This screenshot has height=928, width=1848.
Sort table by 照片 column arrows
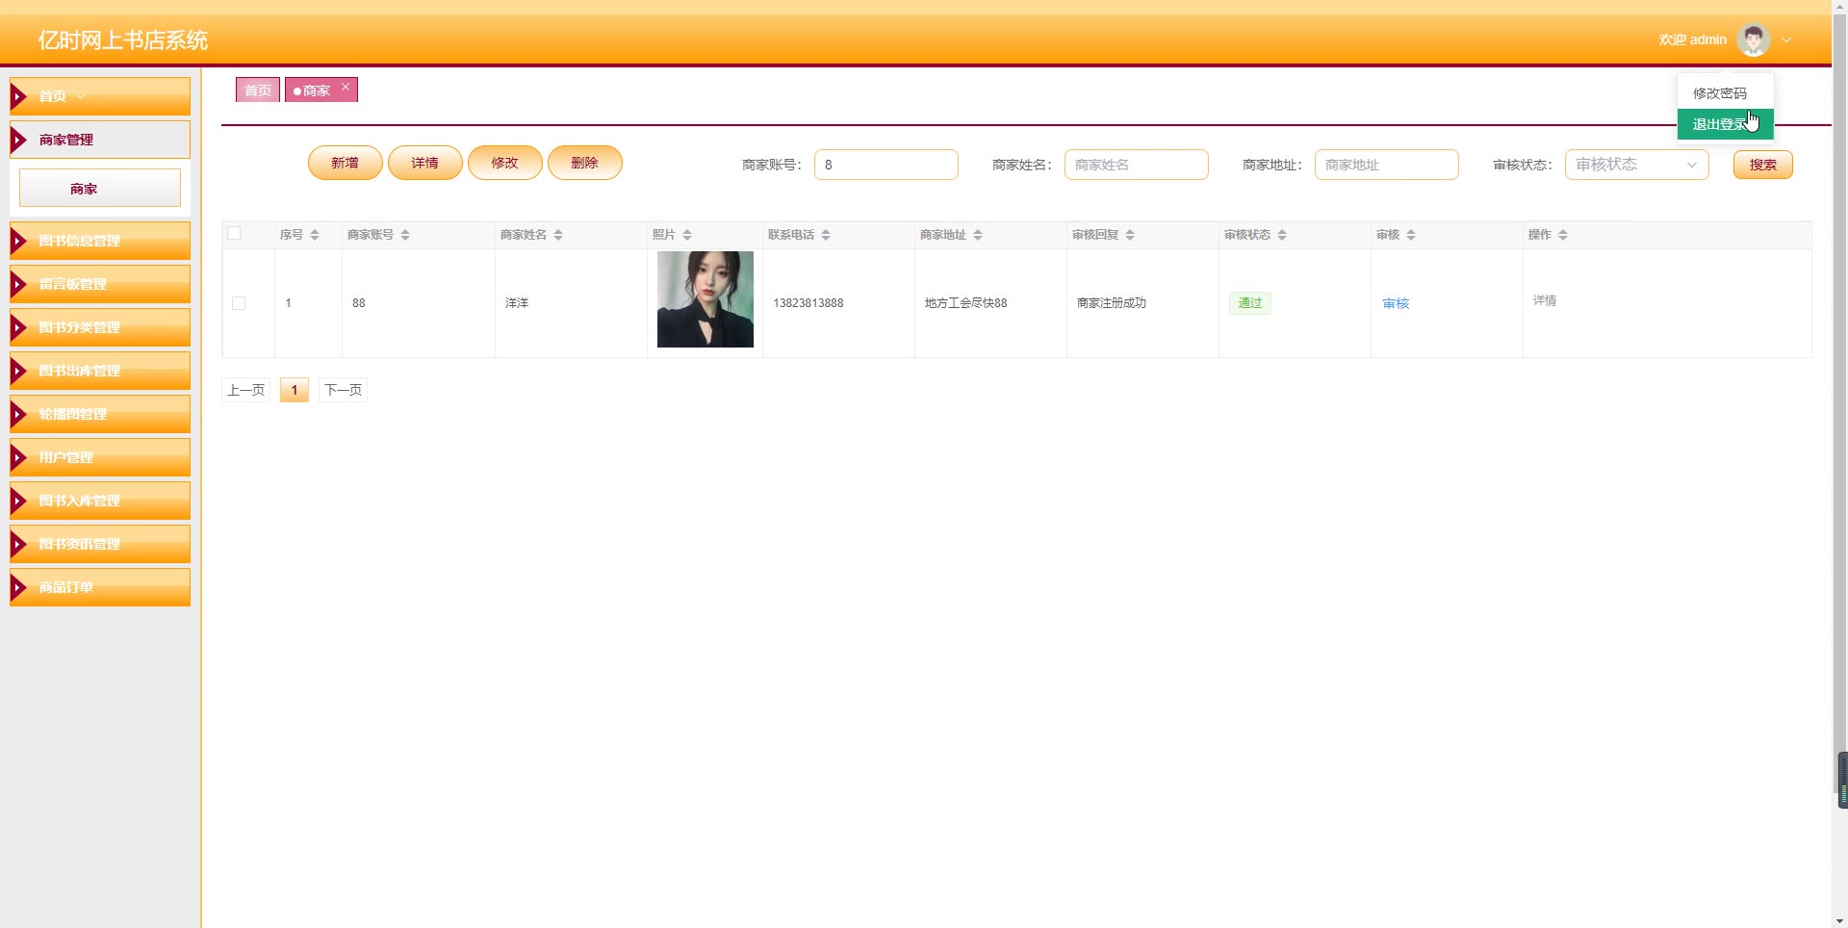pos(687,235)
